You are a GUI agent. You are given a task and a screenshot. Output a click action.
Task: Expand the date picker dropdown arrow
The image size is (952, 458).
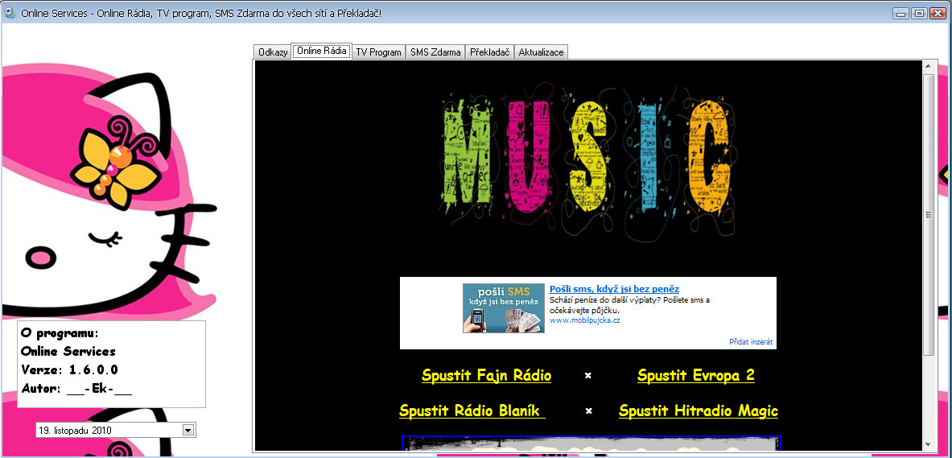coord(188,430)
